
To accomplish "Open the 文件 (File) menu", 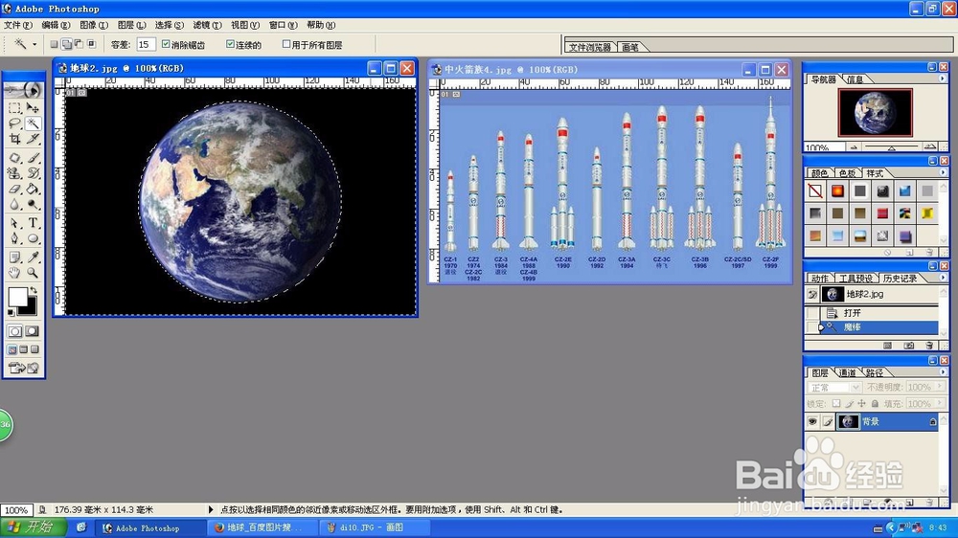I will pyautogui.click(x=17, y=25).
